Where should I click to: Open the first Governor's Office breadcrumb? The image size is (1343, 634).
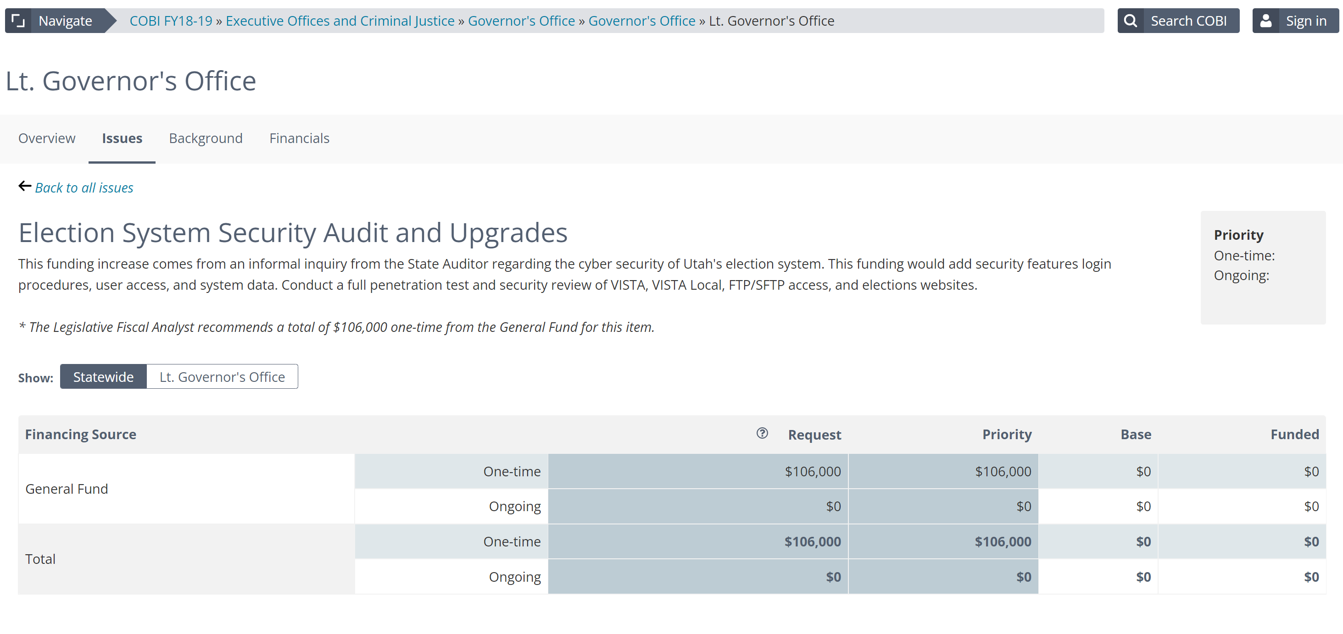click(x=521, y=21)
